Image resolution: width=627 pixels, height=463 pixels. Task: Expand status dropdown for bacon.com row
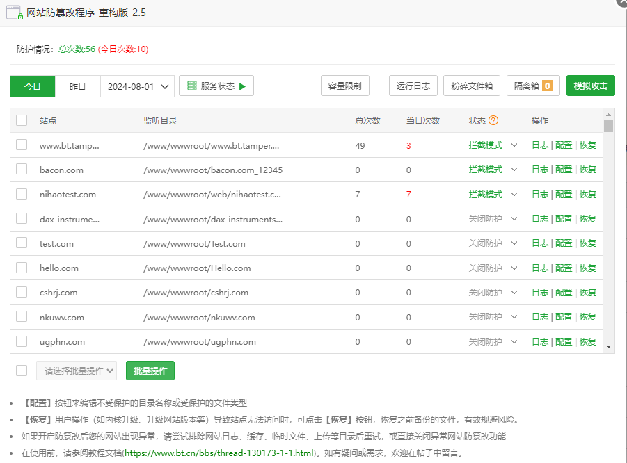pos(514,170)
